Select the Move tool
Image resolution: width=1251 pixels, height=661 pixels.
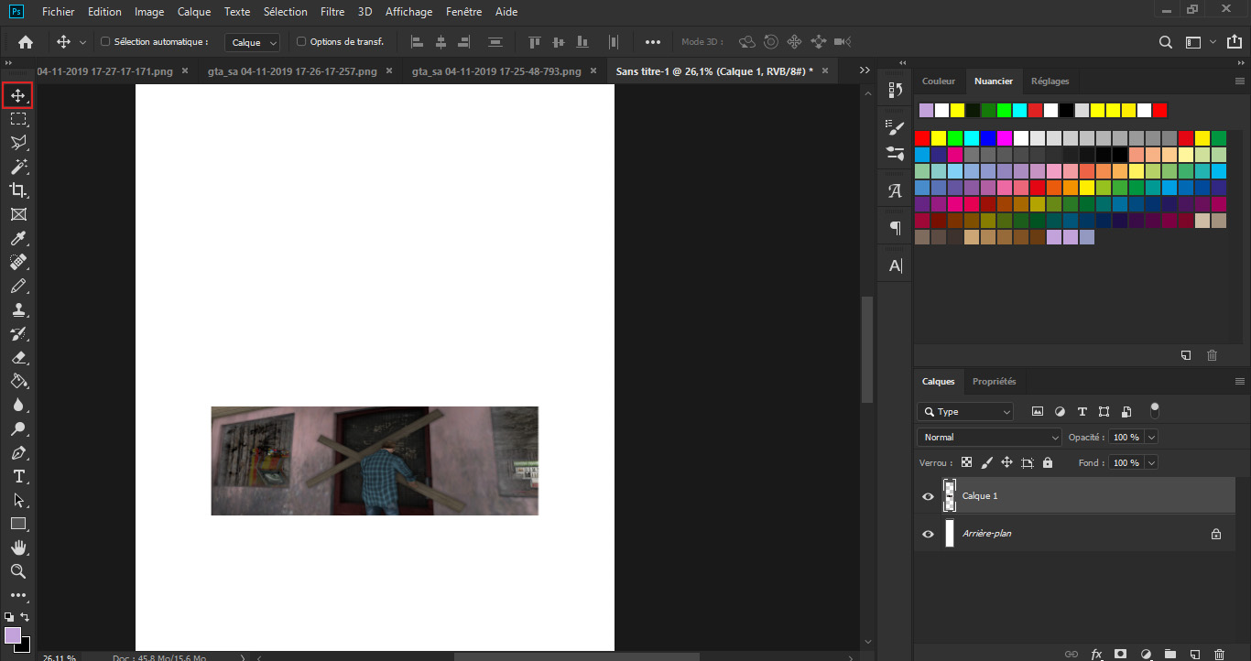pyautogui.click(x=17, y=95)
